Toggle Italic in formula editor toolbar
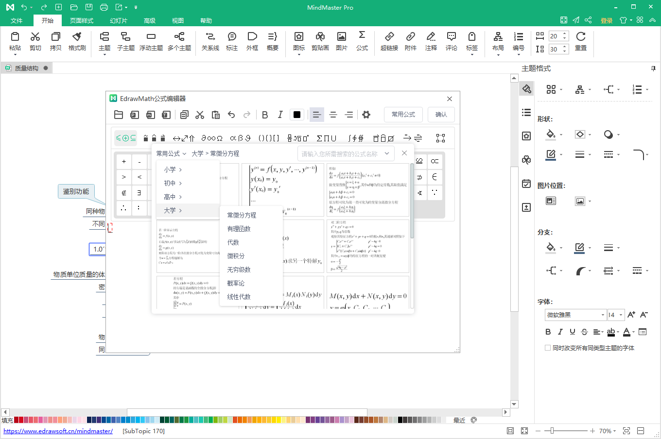The height and width of the screenshot is (439, 661). (280, 115)
